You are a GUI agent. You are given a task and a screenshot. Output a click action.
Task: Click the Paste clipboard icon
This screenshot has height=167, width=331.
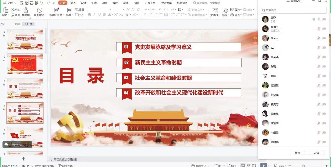click(x=5, y=10)
